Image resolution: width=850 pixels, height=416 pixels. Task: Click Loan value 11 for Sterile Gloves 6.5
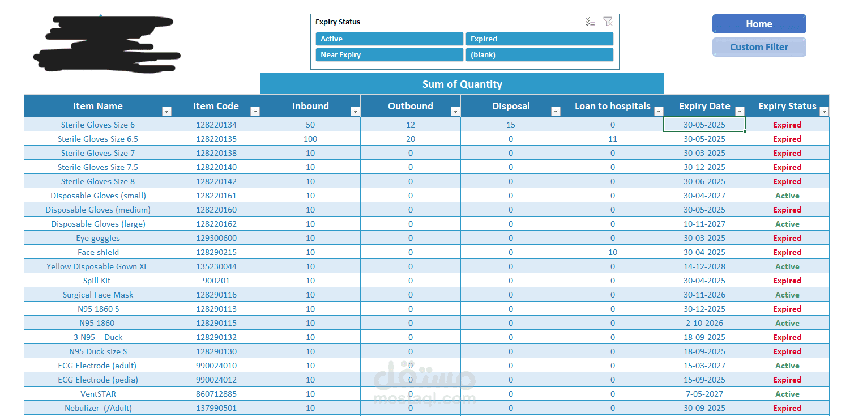613,139
